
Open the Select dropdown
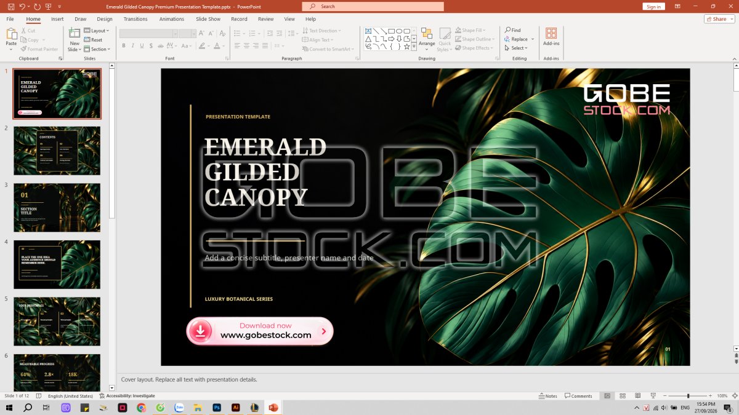click(x=516, y=48)
